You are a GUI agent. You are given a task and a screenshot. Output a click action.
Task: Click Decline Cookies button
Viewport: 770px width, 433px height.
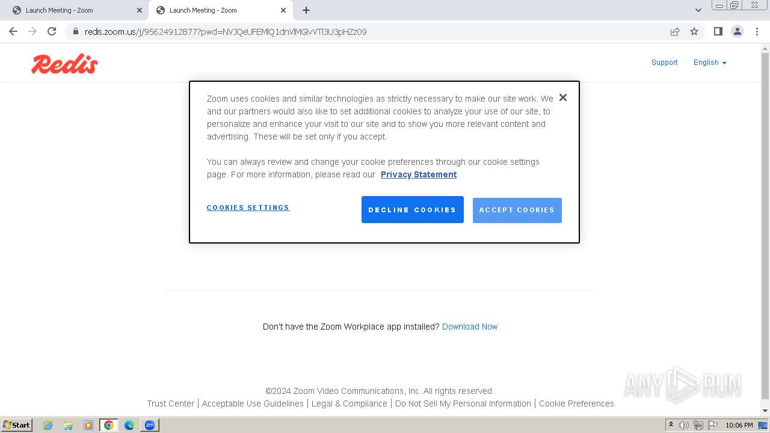[x=412, y=210]
